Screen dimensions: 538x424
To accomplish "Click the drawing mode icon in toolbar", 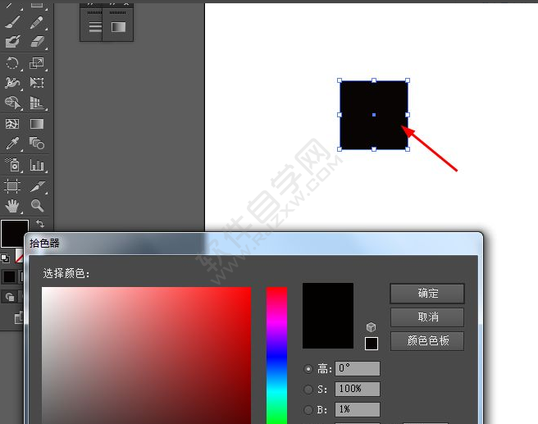I will [9, 297].
